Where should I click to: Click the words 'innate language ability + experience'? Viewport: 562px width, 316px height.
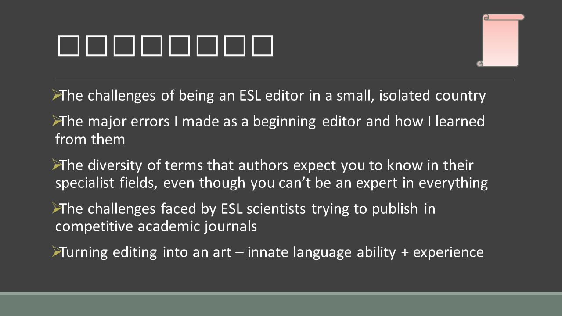366,253
